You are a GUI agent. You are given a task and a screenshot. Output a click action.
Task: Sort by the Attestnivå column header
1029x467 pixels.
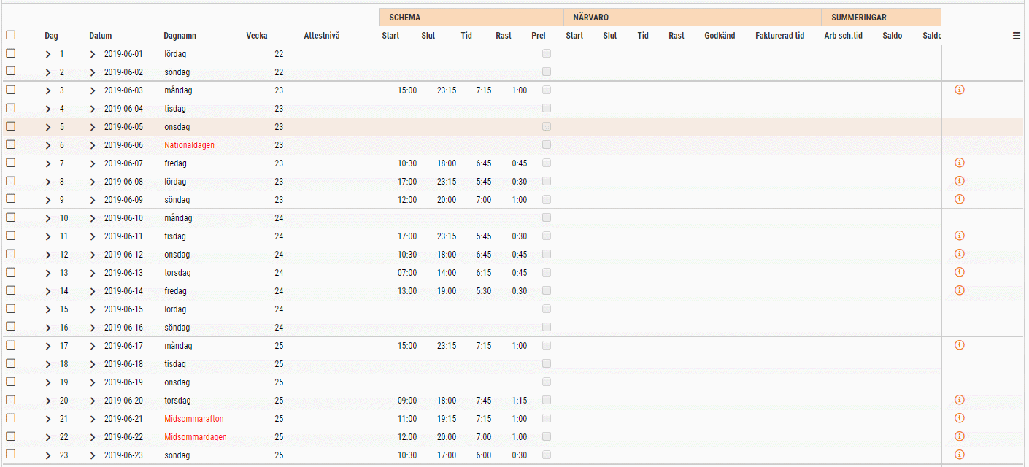[x=322, y=36]
